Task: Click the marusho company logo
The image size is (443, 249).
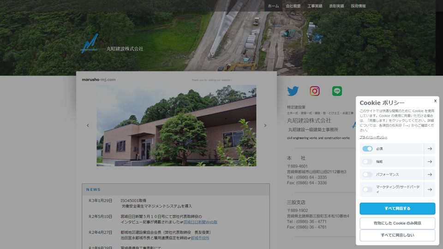Action: click(90, 43)
